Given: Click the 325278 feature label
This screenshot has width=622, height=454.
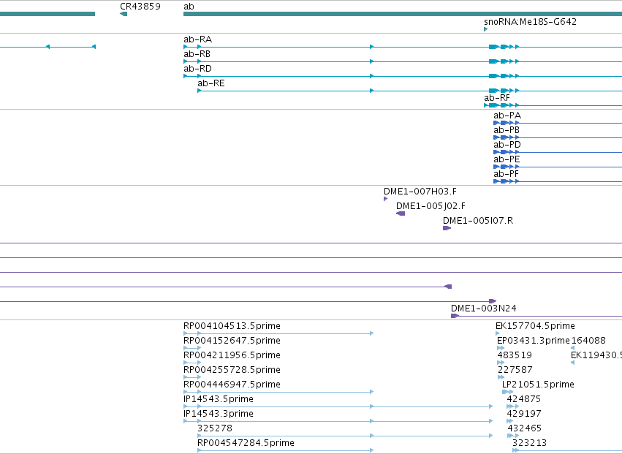Looking at the screenshot, I should [x=215, y=428].
